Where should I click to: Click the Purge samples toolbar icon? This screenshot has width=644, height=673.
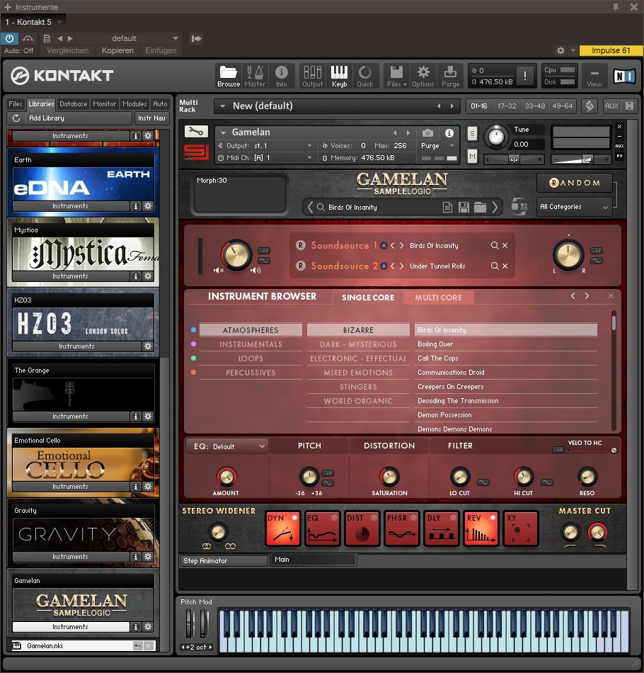tap(450, 77)
